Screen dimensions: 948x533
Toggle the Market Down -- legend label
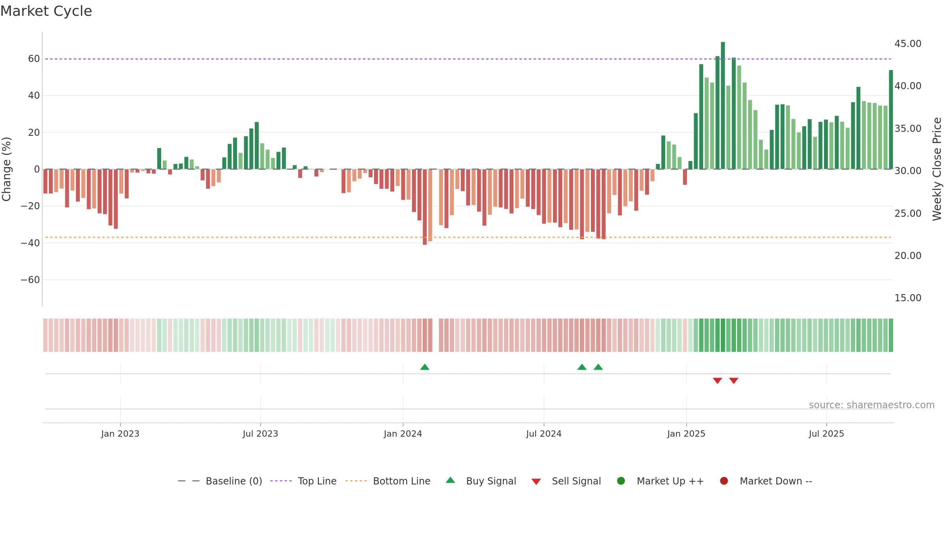776,481
